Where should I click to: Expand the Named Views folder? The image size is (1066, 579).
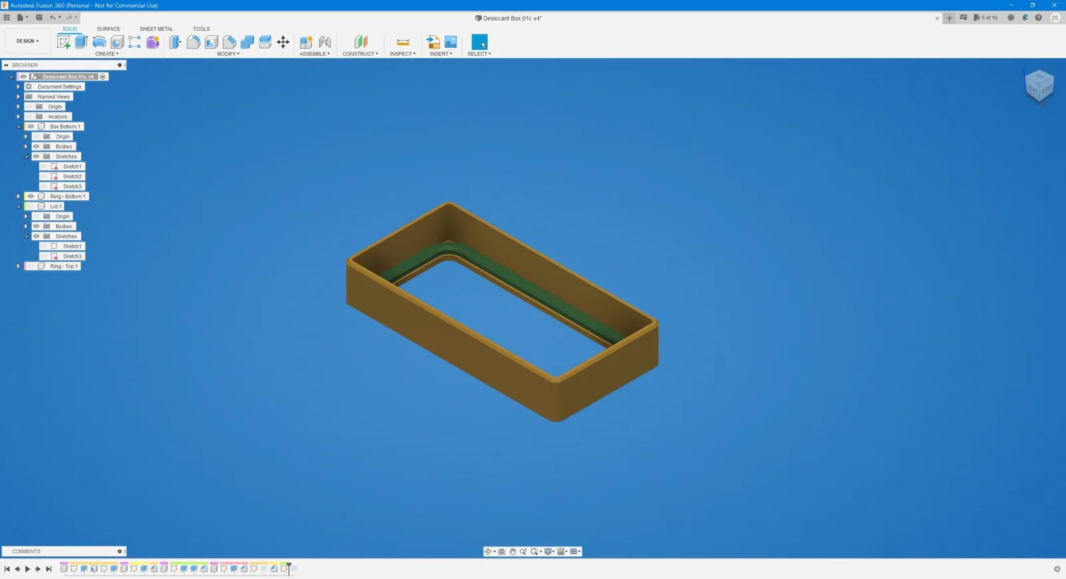(x=19, y=96)
